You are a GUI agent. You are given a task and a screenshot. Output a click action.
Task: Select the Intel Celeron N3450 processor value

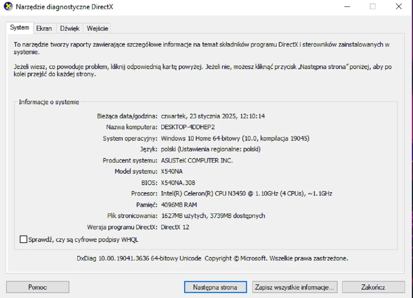tap(247, 194)
